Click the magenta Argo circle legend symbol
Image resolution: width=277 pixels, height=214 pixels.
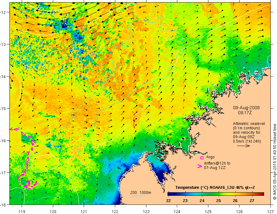(x=202, y=158)
